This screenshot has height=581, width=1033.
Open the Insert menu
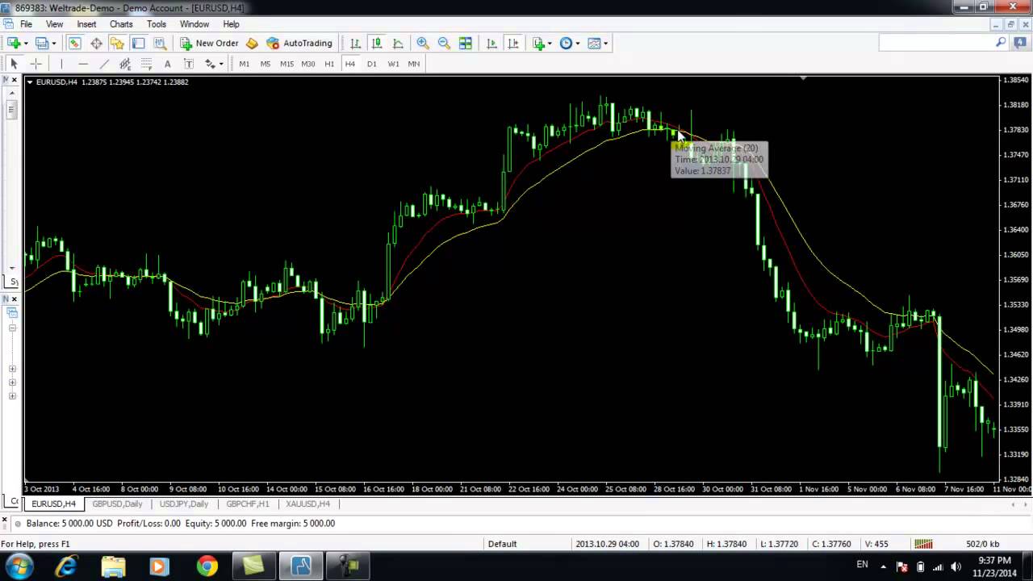point(86,24)
